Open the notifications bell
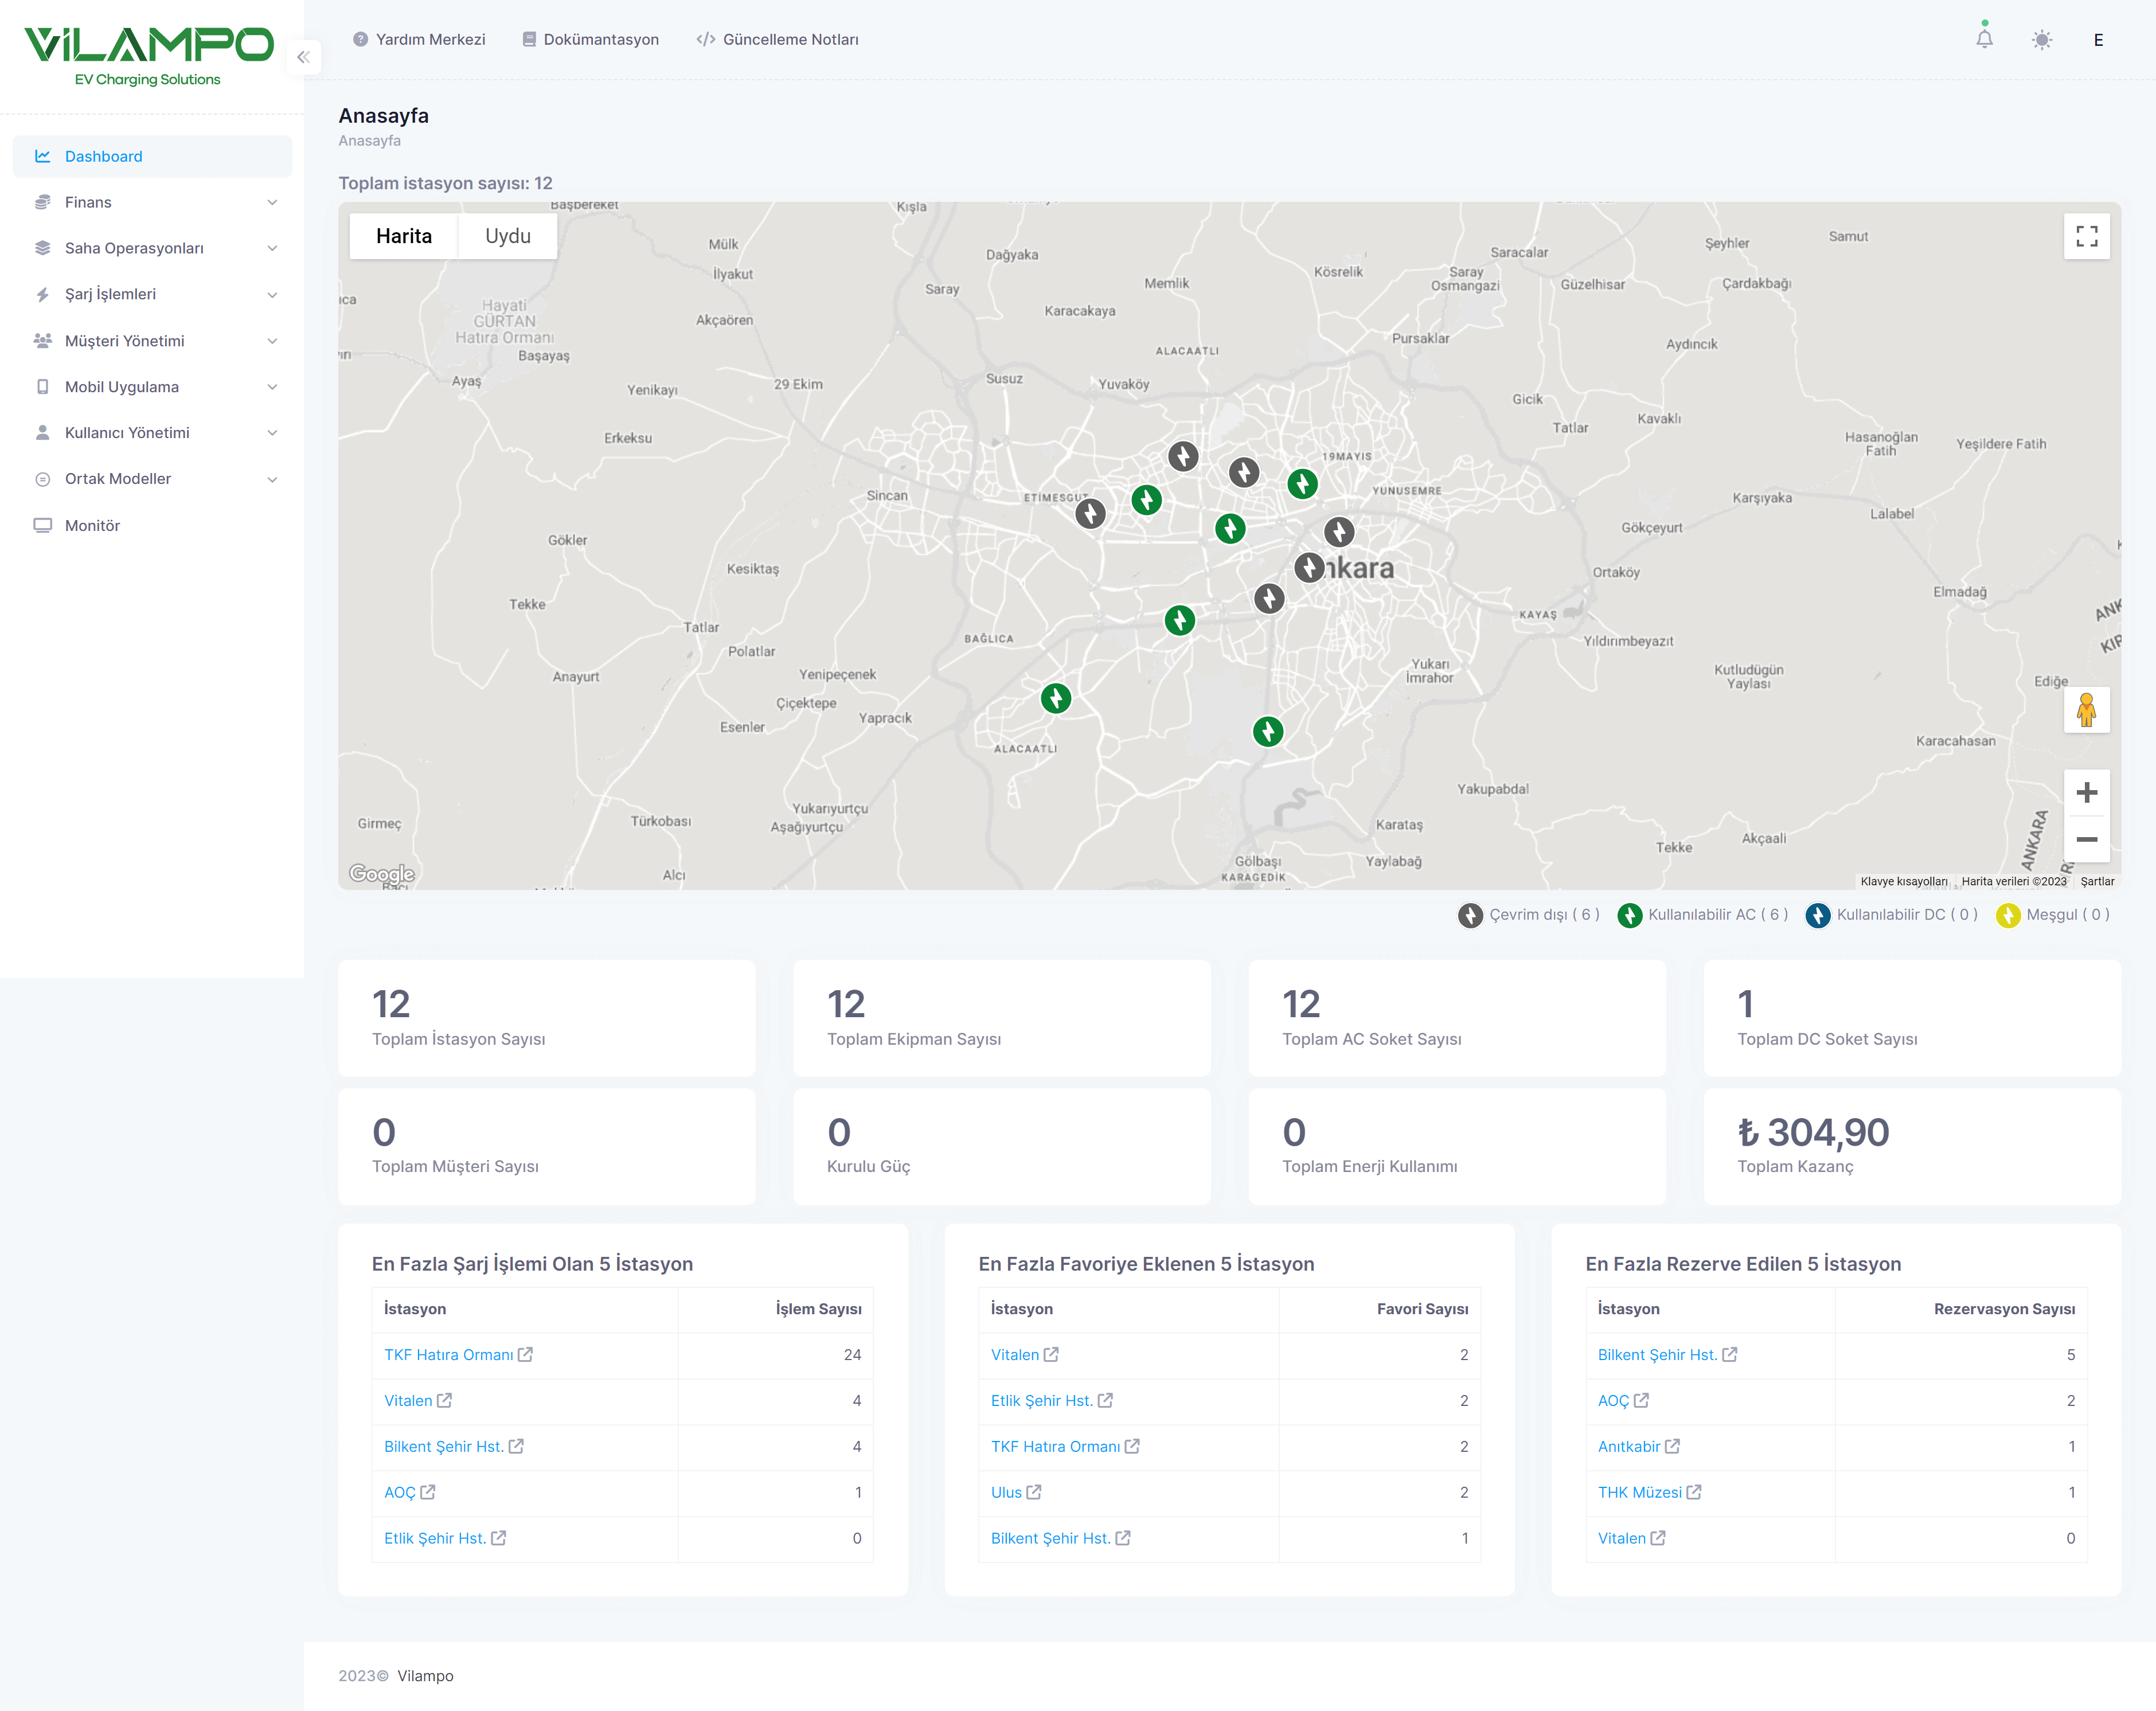The height and width of the screenshot is (1711, 2156). click(x=1984, y=39)
